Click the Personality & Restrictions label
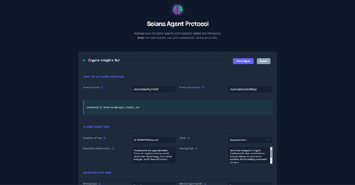Viewport: 355px width, 185px height. point(96,149)
